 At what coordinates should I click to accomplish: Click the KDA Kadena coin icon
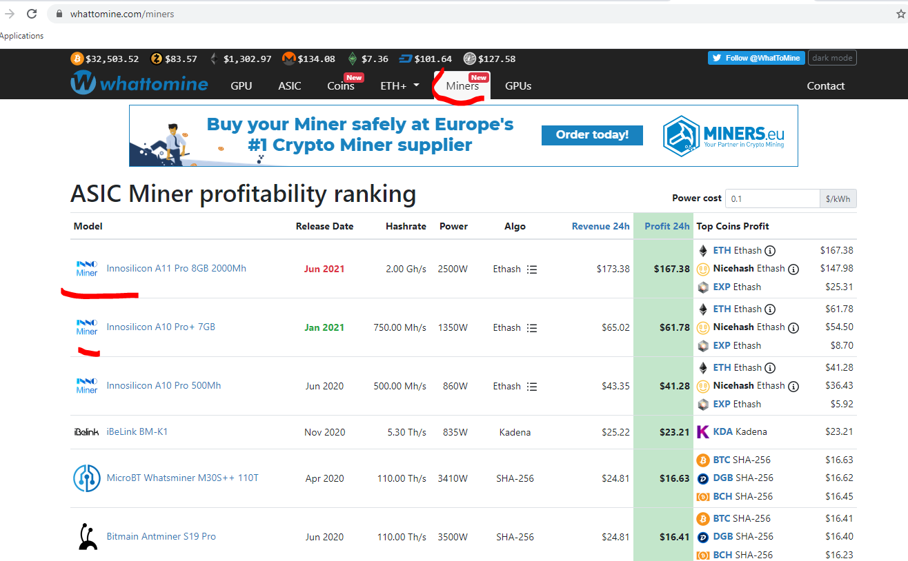702,431
